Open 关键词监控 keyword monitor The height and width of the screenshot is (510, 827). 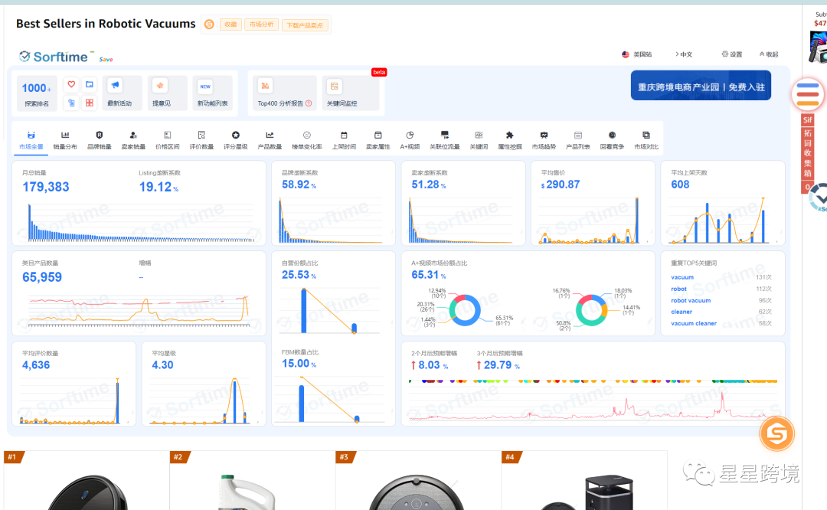tap(342, 93)
